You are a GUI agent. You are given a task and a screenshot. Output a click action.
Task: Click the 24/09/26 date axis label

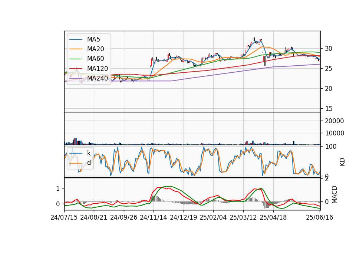124,217
